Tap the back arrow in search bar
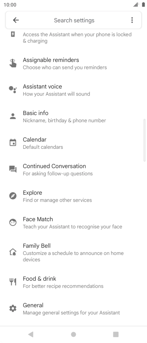 coord(16,20)
